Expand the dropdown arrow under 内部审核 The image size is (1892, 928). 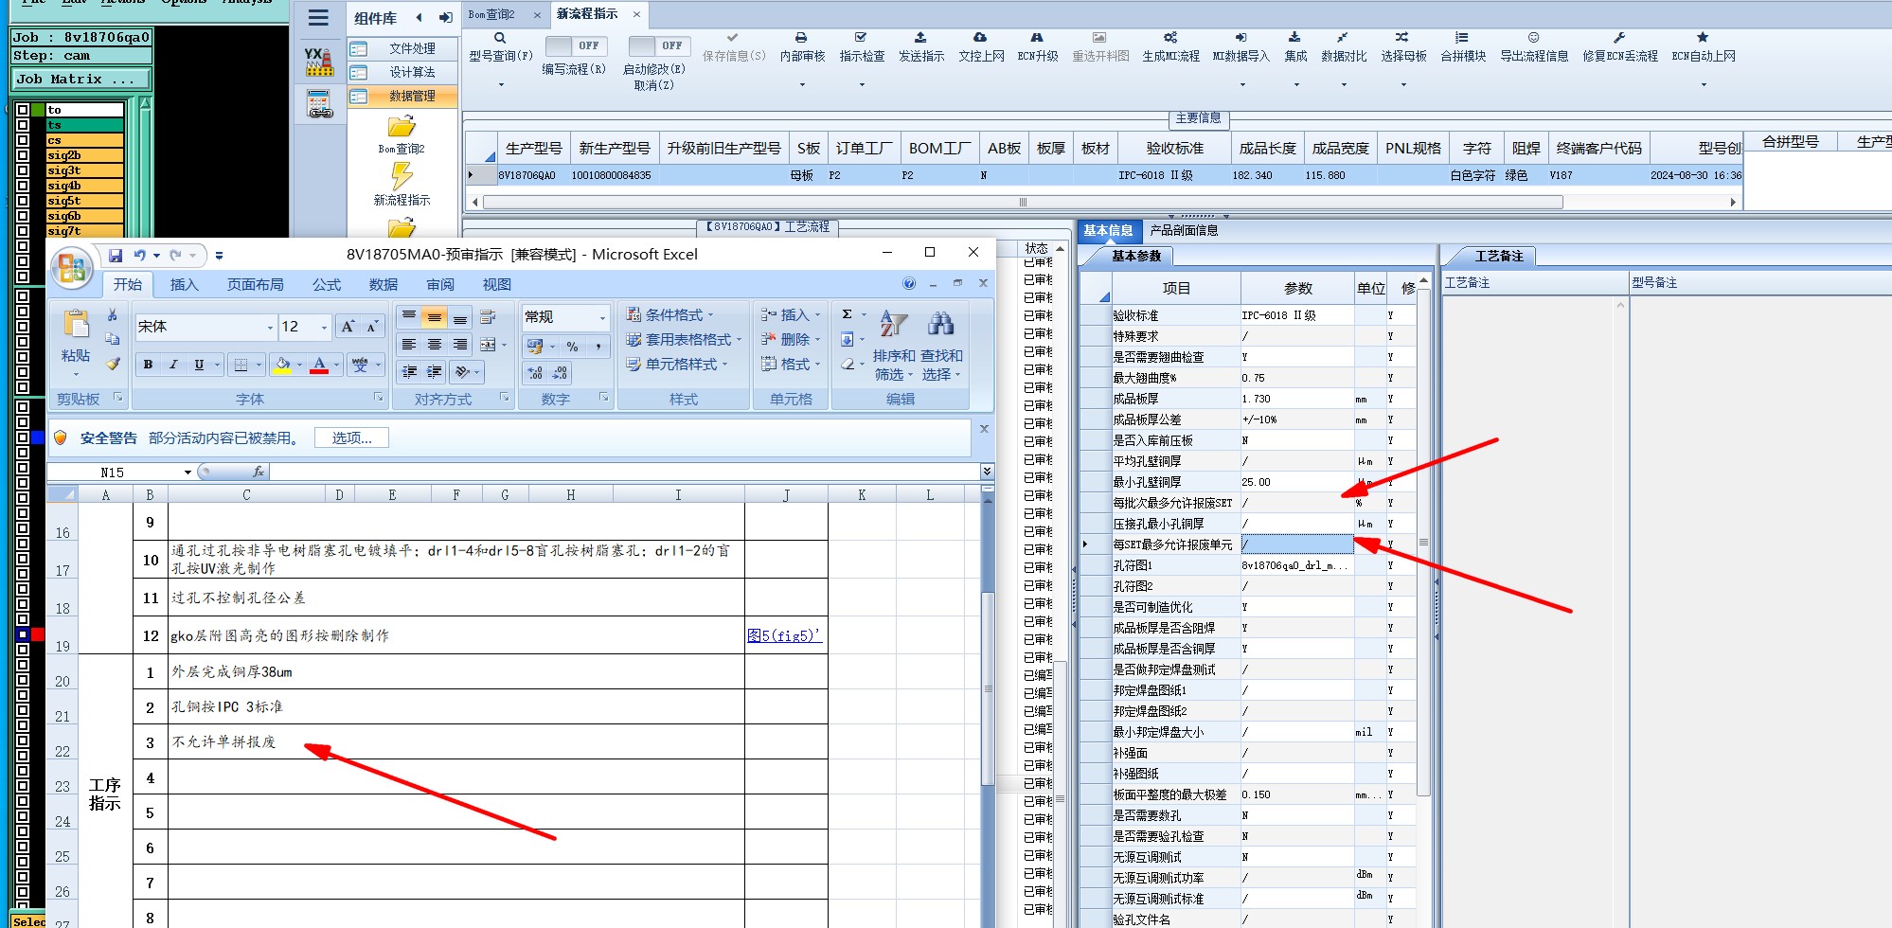[x=802, y=85]
